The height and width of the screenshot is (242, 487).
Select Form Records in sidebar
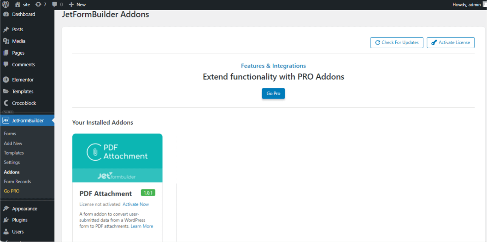click(x=17, y=182)
